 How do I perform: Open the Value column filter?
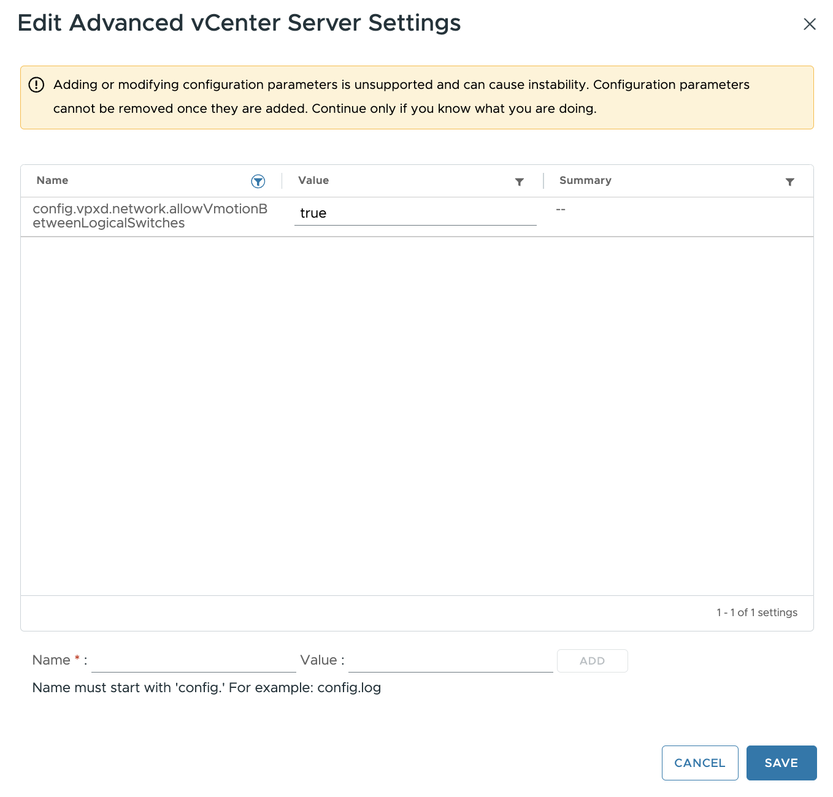pyautogui.click(x=519, y=181)
